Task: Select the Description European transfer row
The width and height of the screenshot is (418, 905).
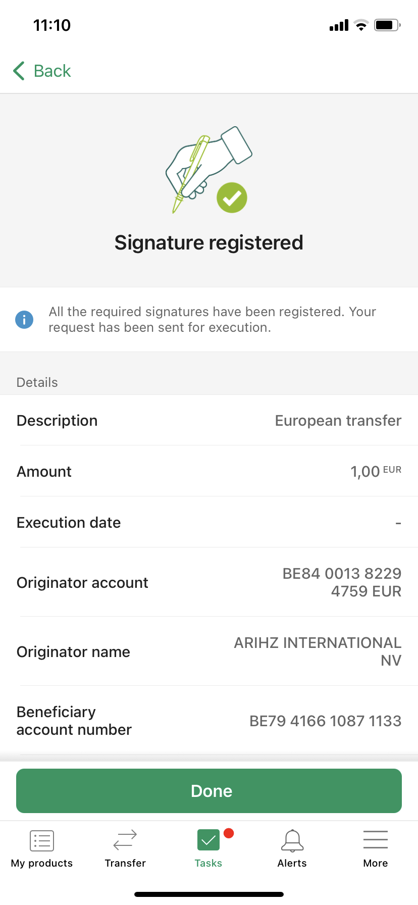Action: [209, 420]
